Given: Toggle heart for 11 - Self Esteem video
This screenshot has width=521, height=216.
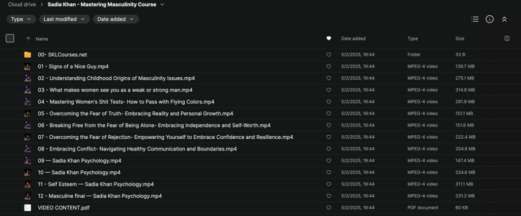Looking at the screenshot, I should click(329, 184).
